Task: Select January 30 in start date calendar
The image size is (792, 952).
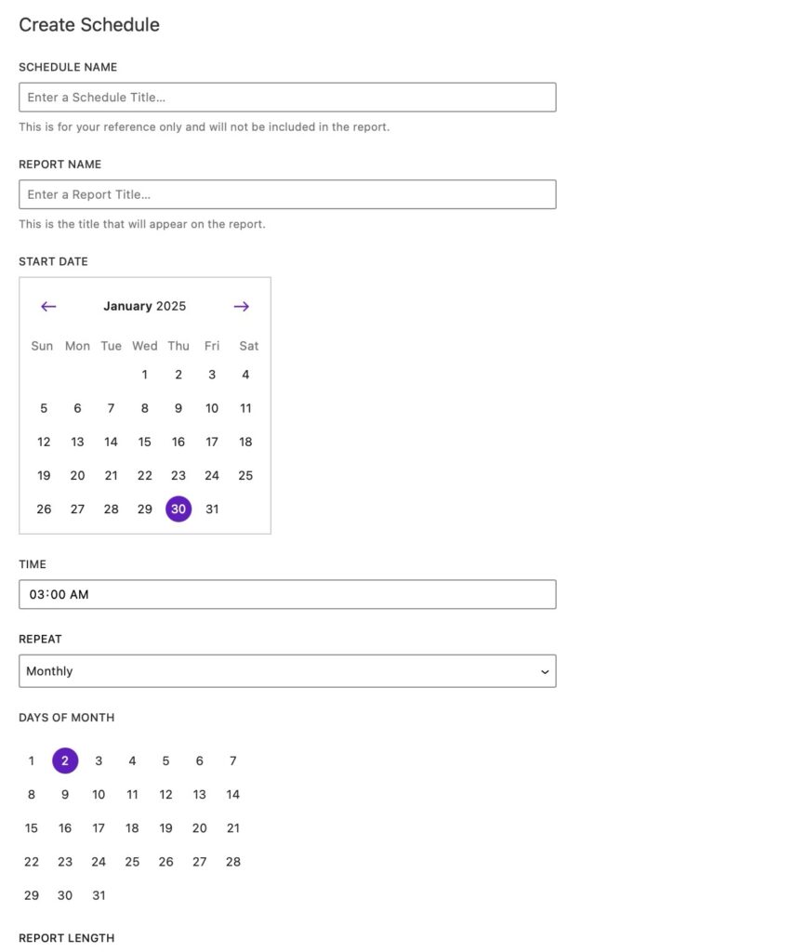Action: tap(178, 509)
